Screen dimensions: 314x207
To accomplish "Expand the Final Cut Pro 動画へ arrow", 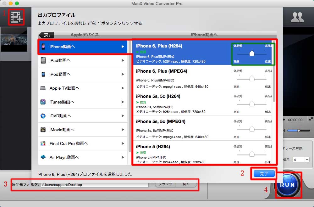I will pyautogui.click(x=123, y=143).
